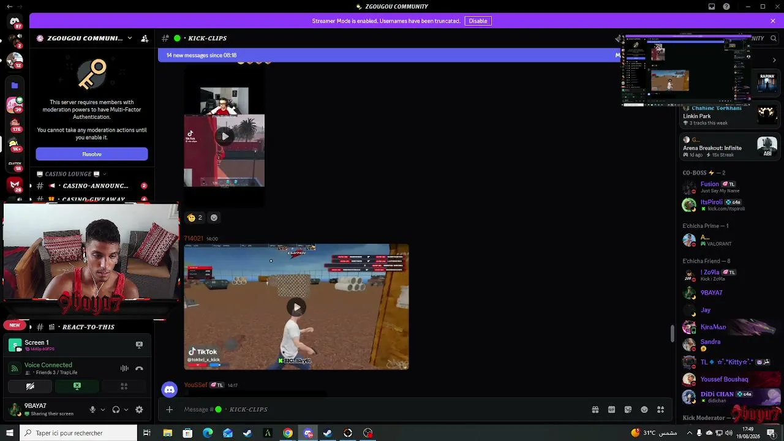This screenshot has height=441, width=784.
Task: Expand the activity cards with right arrow
Action: point(774,60)
